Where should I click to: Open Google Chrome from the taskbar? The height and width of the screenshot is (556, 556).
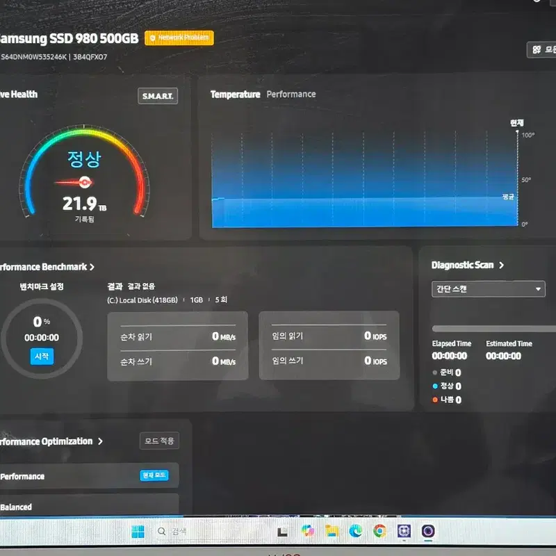pos(379,531)
